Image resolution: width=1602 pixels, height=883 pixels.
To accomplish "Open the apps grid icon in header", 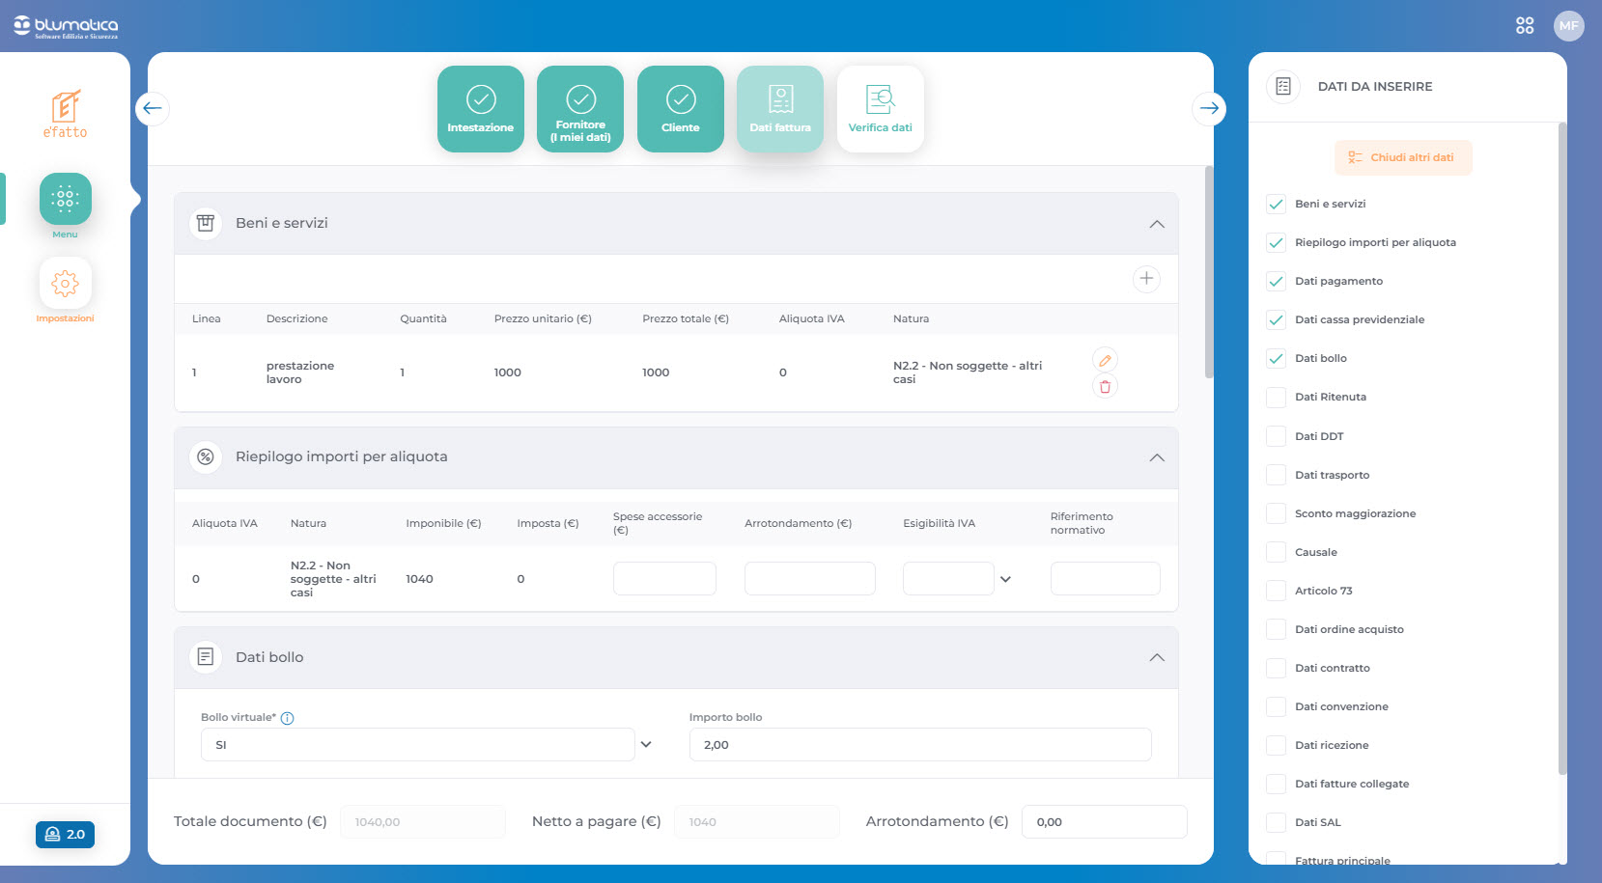I will click(x=1524, y=26).
